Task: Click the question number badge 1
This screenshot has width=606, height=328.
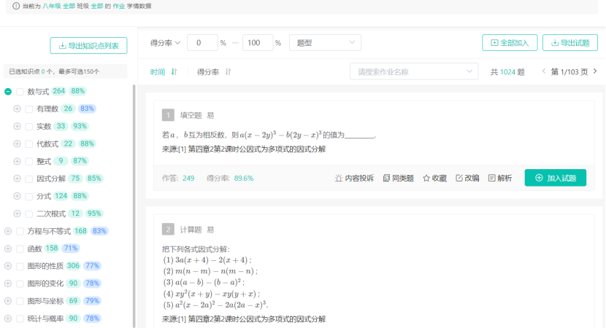Action: [x=168, y=115]
